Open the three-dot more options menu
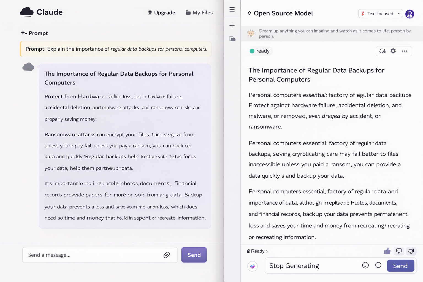This screenshot has width=423, height=282. [404, 51]
